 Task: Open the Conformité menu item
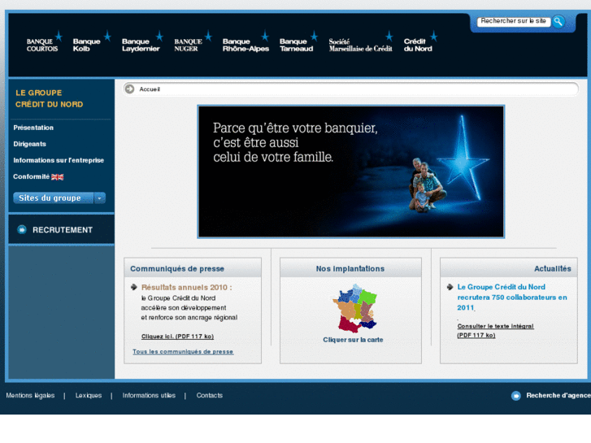[31, 176]
